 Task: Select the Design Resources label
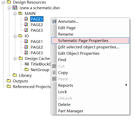pos(29,2)
